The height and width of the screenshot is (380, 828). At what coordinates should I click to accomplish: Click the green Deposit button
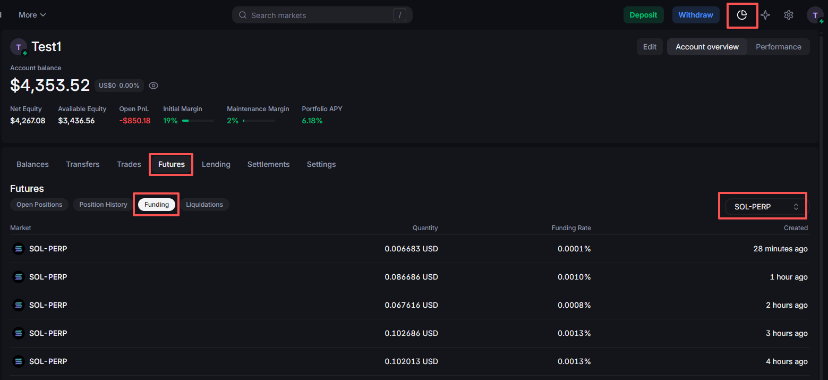click(x=643, y=15)
